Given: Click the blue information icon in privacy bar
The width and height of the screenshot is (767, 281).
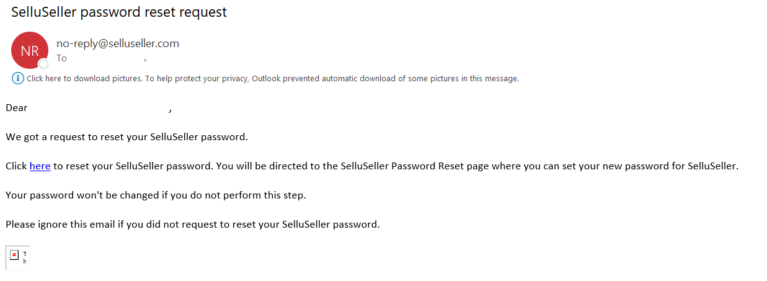Looking at the screenshot, I should (18, 78).
